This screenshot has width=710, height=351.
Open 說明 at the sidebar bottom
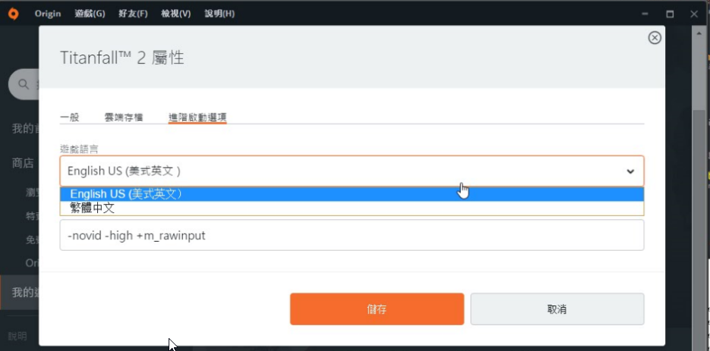click(x=17, y=336)
